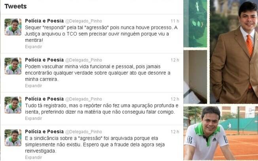Viewport: 258px width, 161px height.
Task: Open Polícia e Poesia name in first tweet
Action: pos(44,21)
